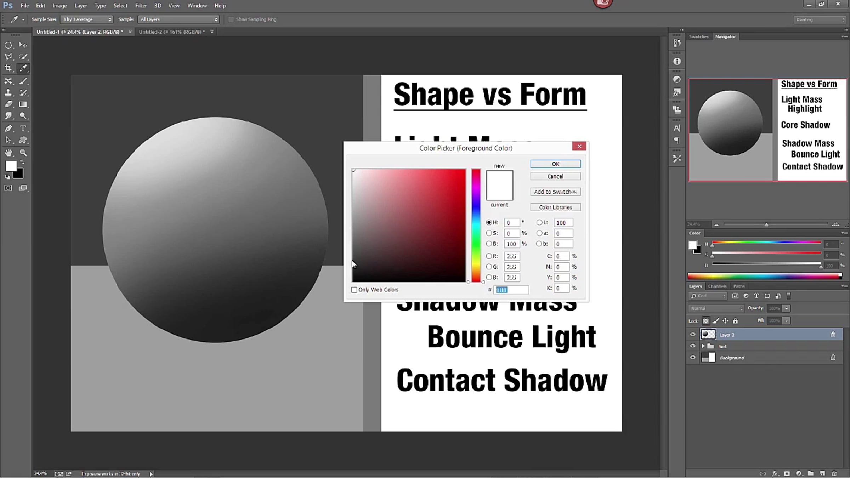Open the Sample Size dropdown

tap(87, 19)
